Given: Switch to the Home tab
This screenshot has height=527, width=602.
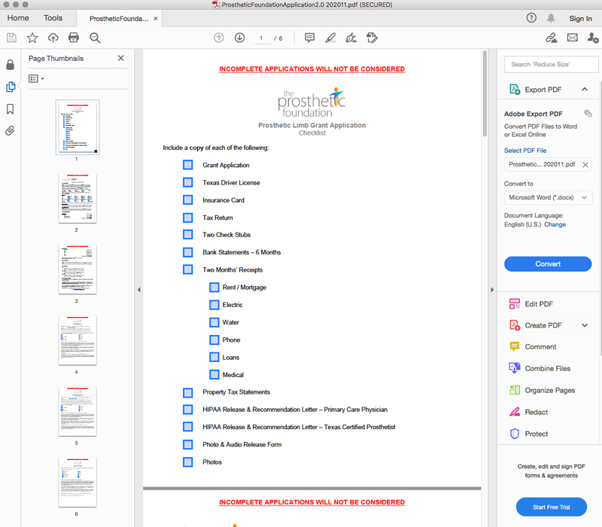Looking at the screenshot, I should click(18, 18).
